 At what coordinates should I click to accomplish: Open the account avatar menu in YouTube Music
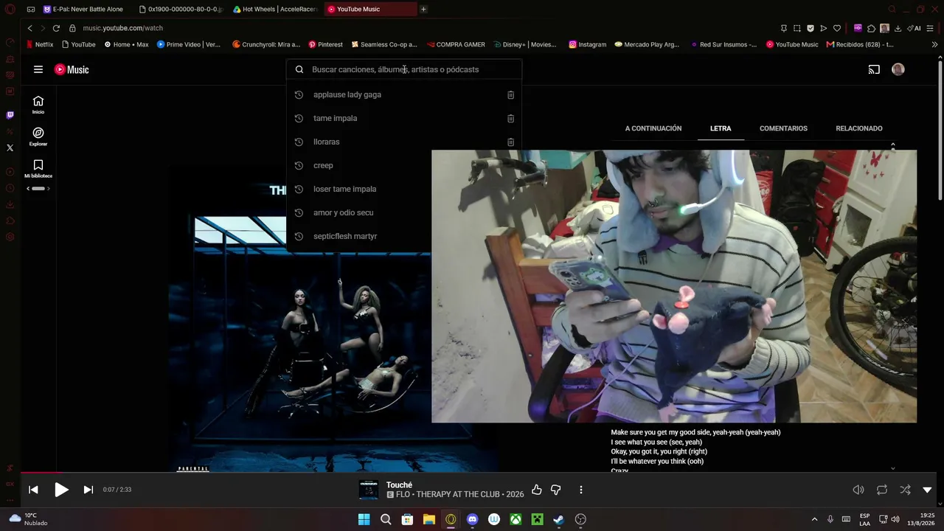coord(898,69)
